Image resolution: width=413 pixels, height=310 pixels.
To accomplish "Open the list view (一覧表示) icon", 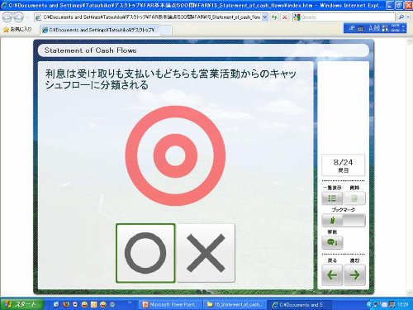I will (x=332, y=198).
